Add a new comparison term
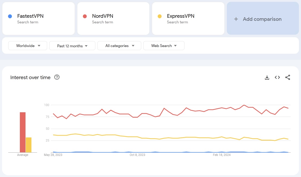Screen dimensions: 301x177 coord(263,18)
